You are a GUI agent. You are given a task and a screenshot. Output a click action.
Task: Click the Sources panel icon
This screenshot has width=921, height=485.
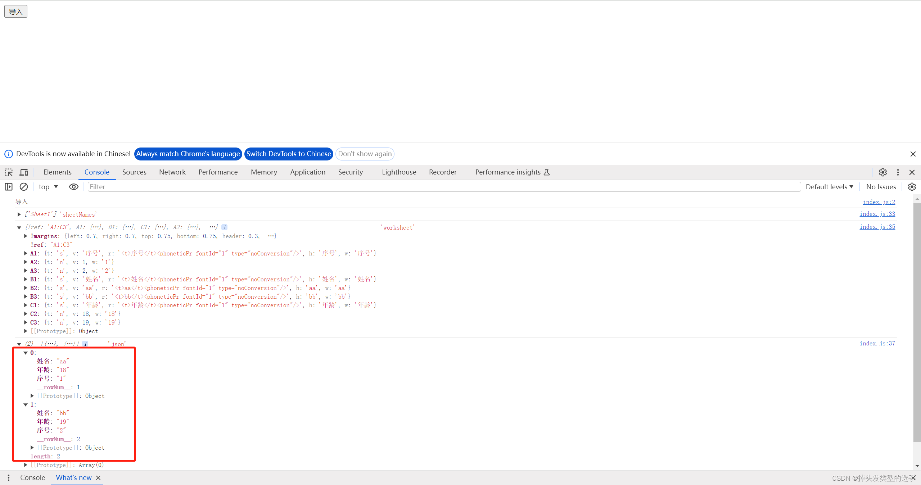(134, 172)
